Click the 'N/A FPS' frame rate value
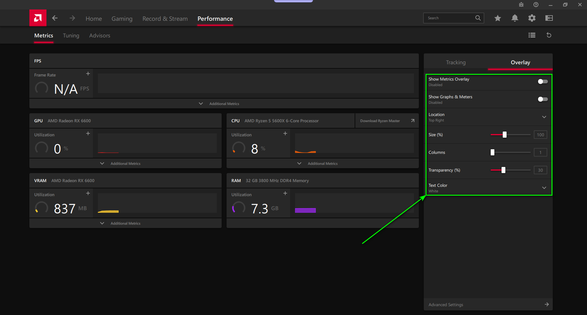Image resolution: width=587 pixels, height=315 pixels. click(72, 89)
